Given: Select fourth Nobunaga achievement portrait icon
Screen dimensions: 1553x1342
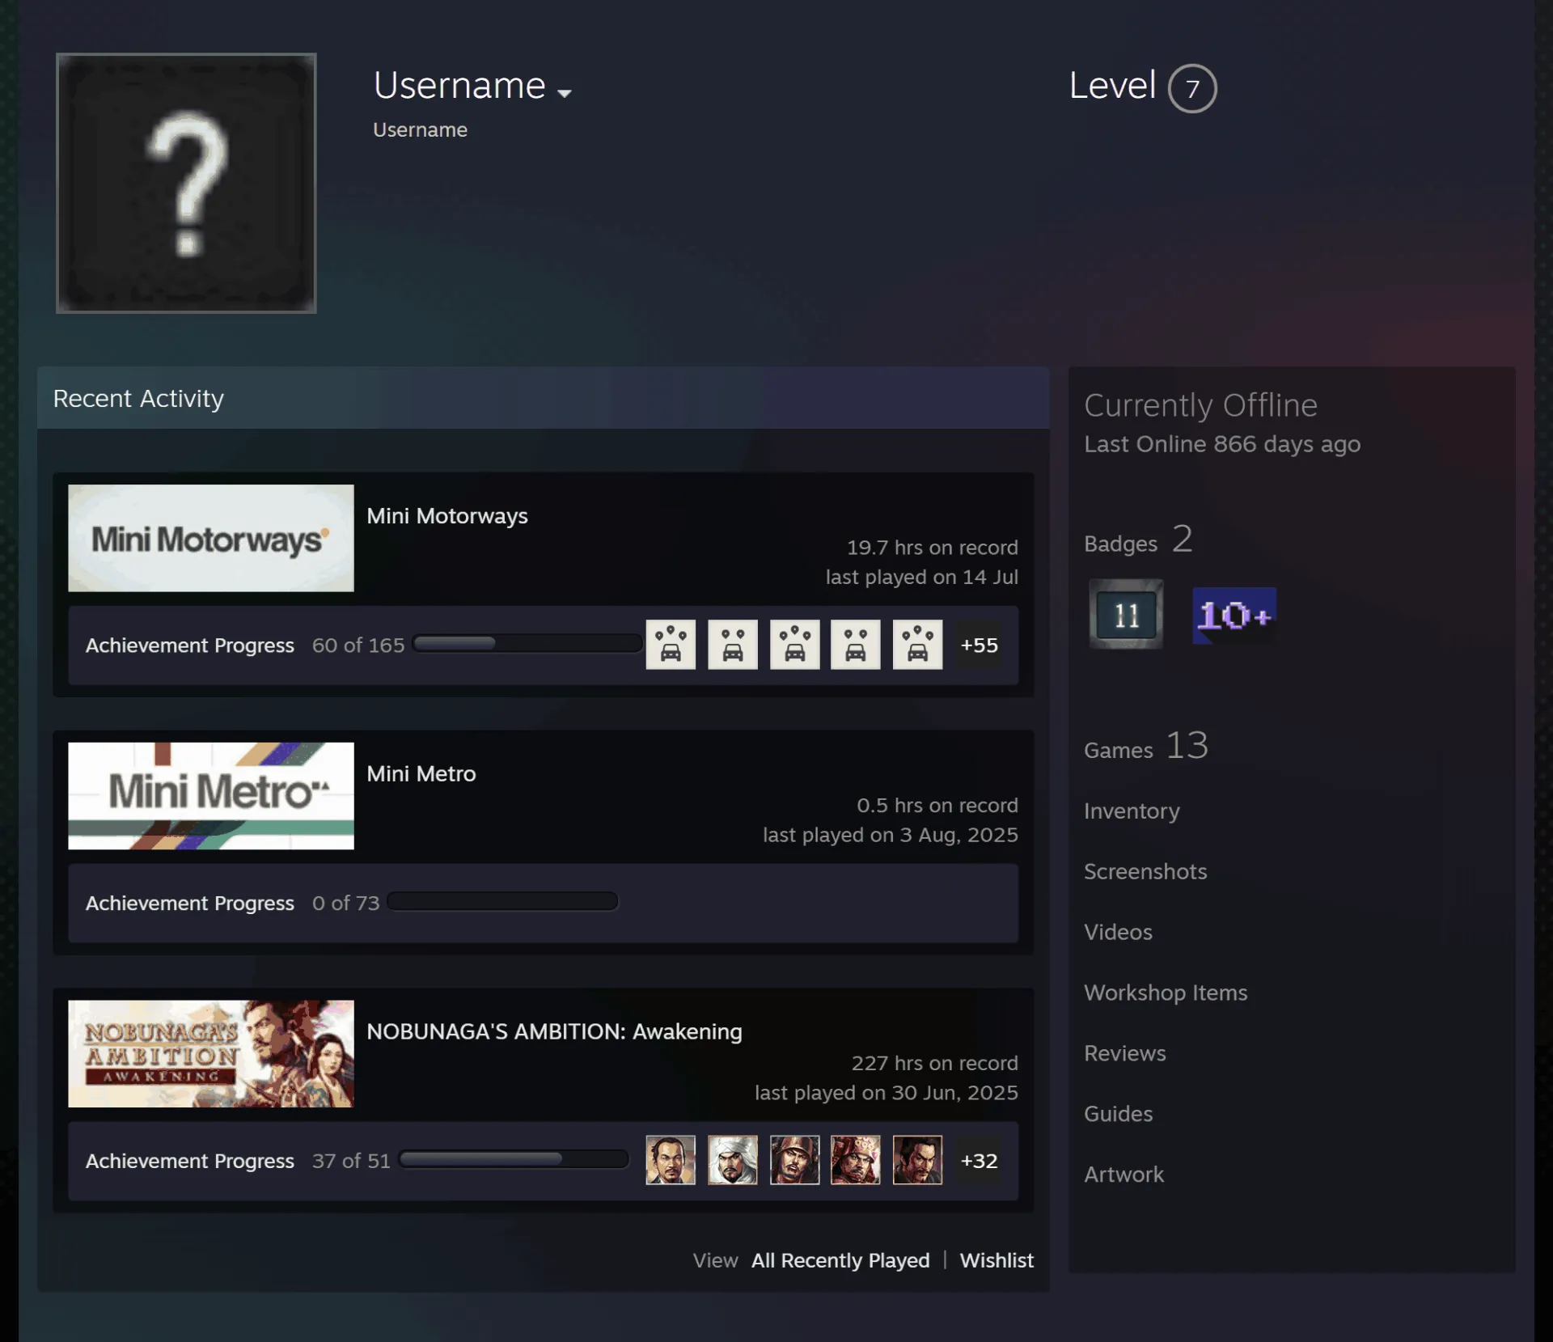Looking at the screenshot, I should tap(856, 1160).
